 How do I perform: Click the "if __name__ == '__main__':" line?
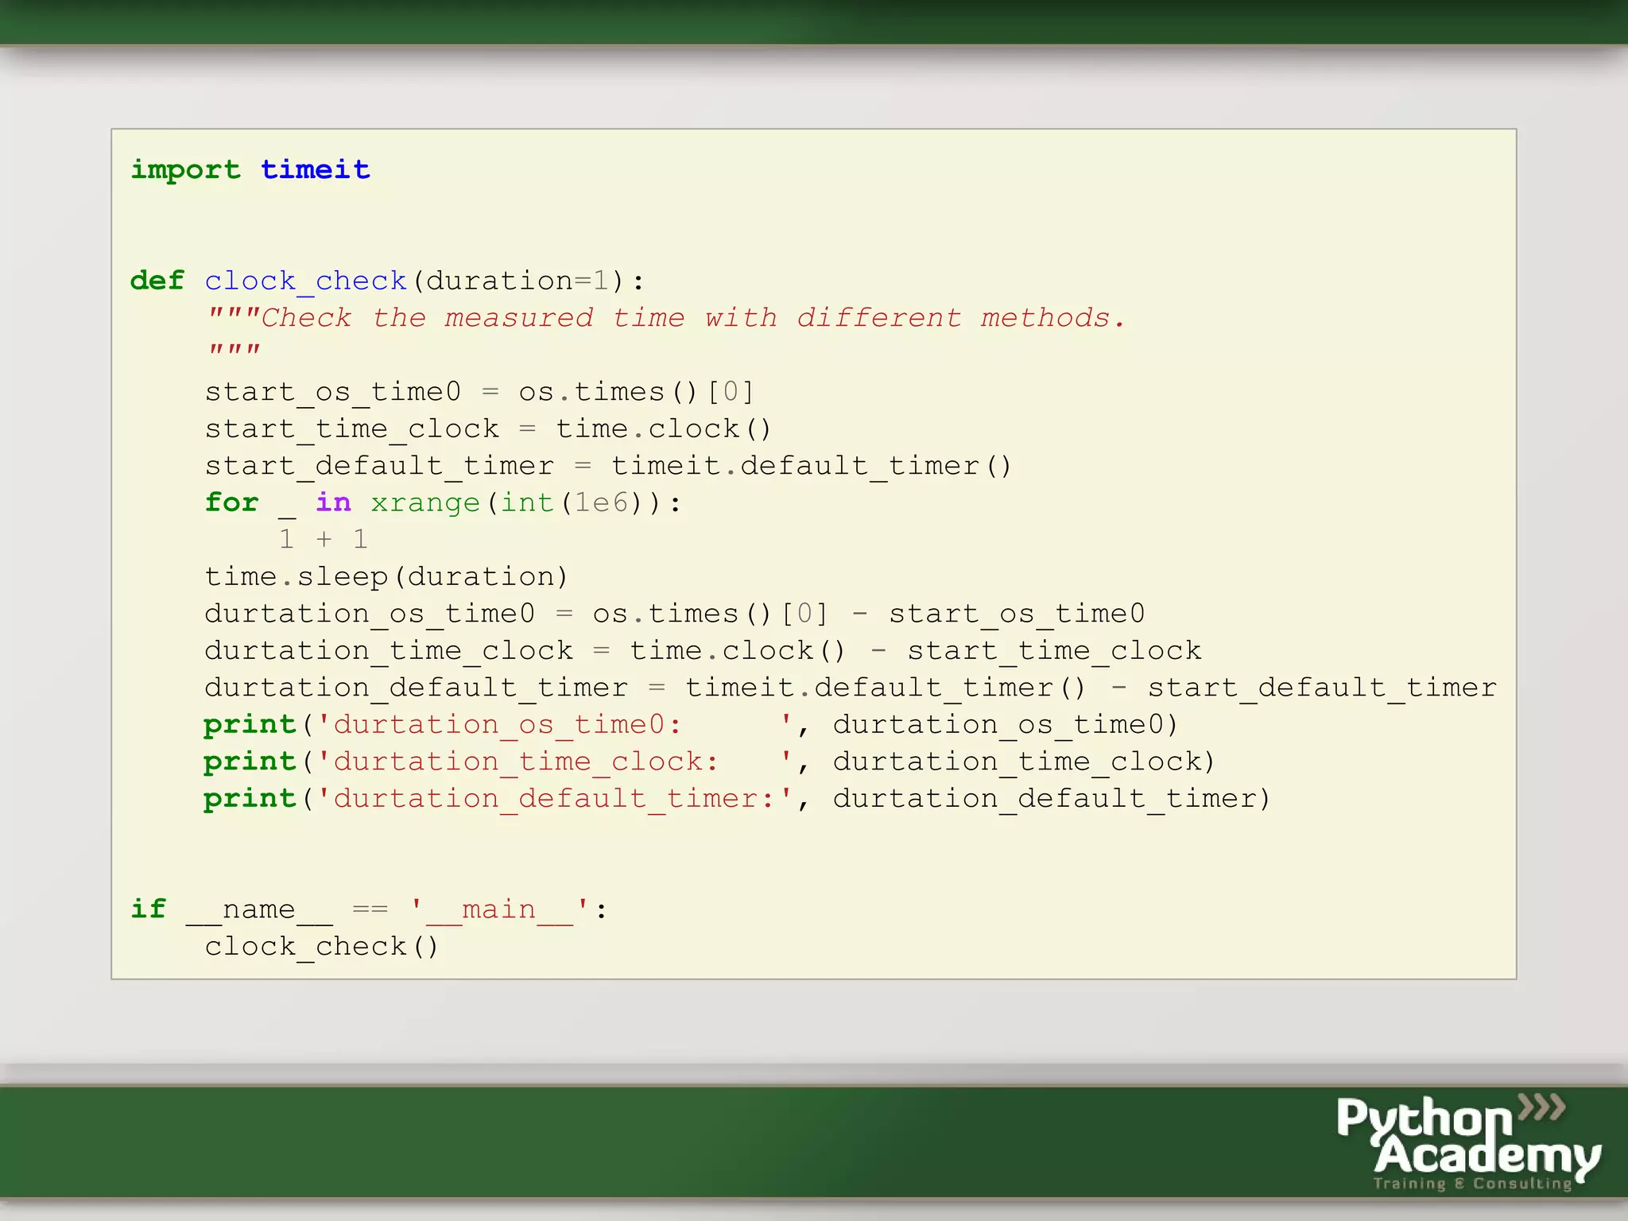pos(370,909)
